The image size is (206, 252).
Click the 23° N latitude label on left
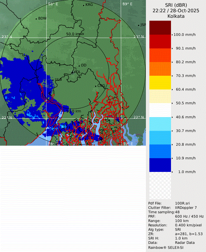(x=6, y=37)
